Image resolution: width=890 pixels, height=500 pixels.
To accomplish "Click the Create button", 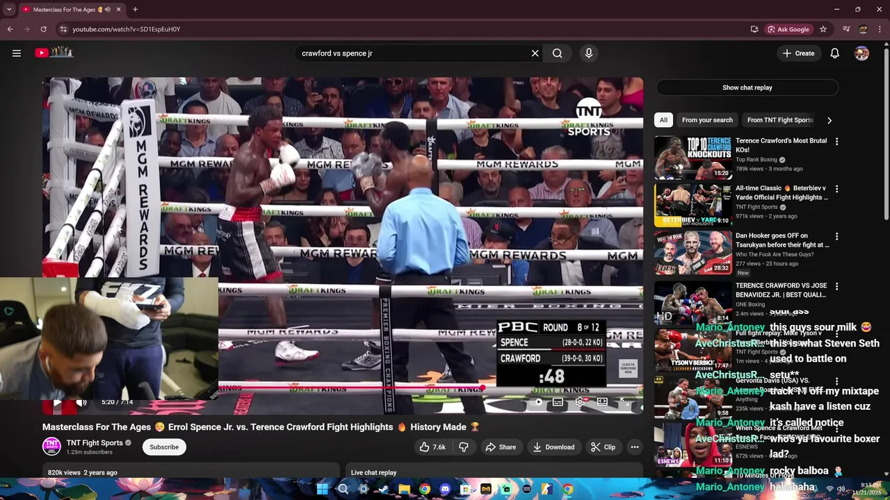I will [798, 53].
